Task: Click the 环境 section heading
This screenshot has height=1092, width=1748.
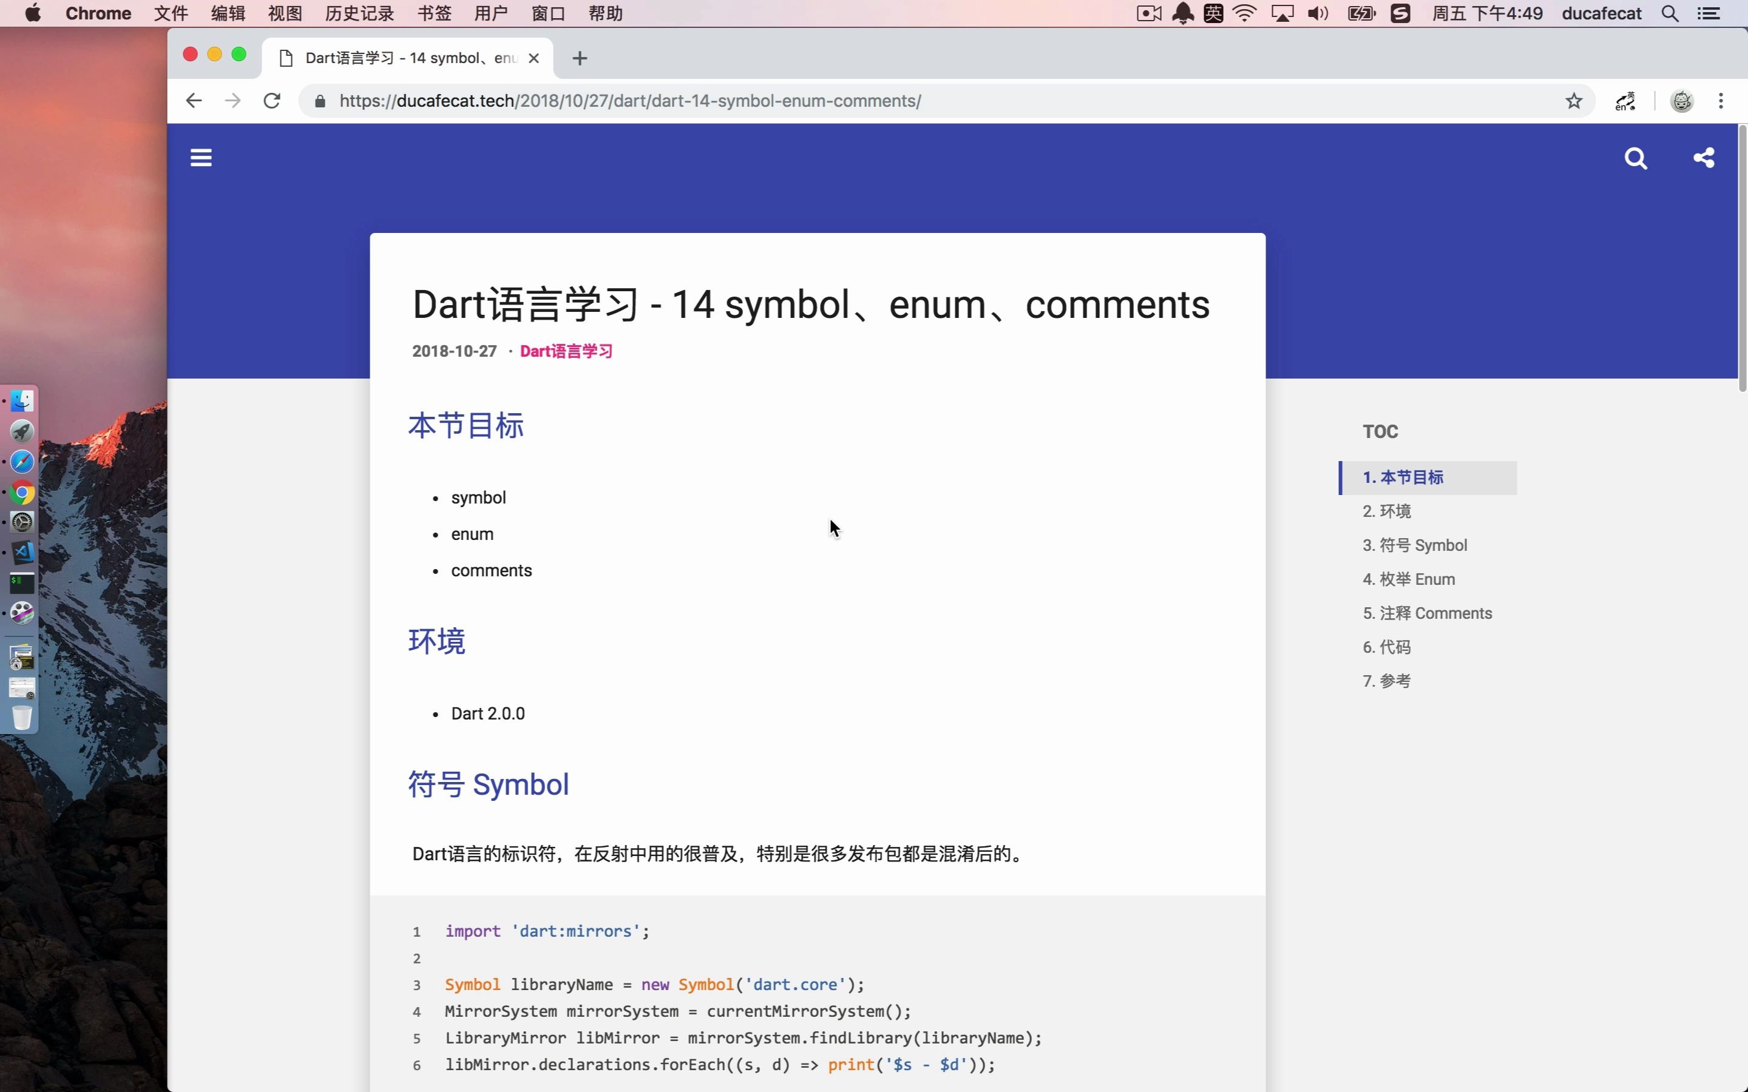Action: [437, 641]
